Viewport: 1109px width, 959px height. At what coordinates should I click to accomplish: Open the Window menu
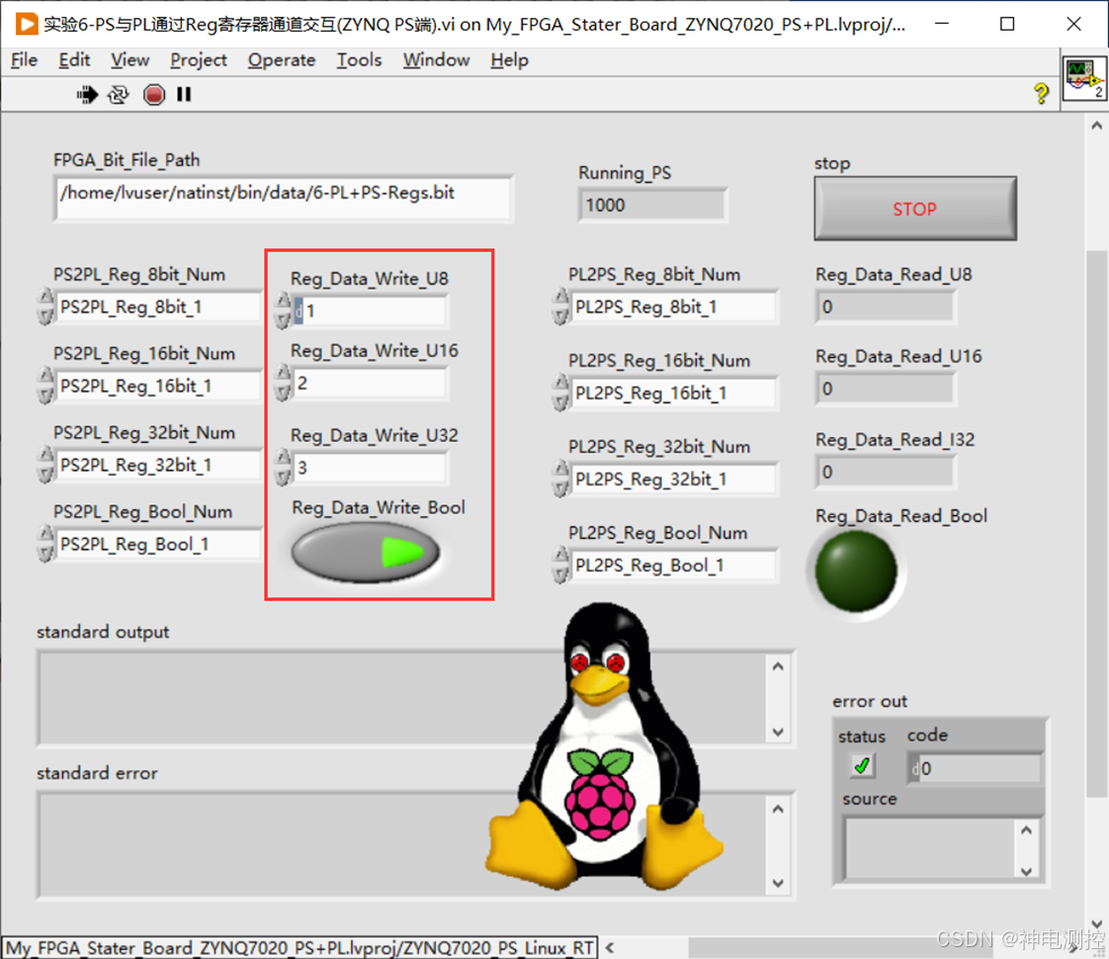(437, 60)
